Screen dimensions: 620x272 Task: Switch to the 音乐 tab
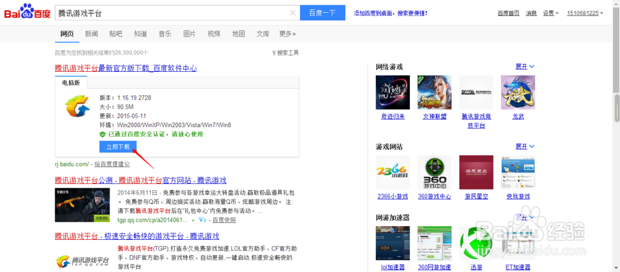165,33
